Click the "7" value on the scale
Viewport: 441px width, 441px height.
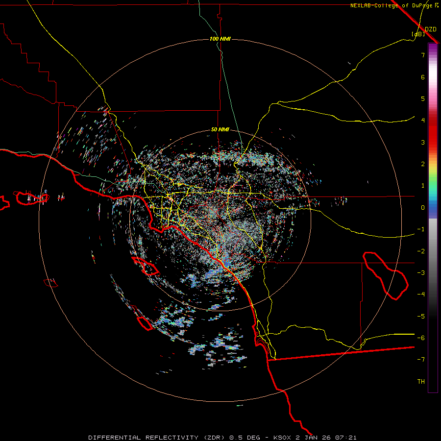click(423, 55)
